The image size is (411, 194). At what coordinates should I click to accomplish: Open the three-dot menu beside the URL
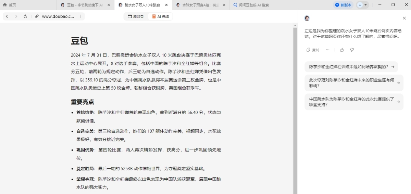click(80, 16)
